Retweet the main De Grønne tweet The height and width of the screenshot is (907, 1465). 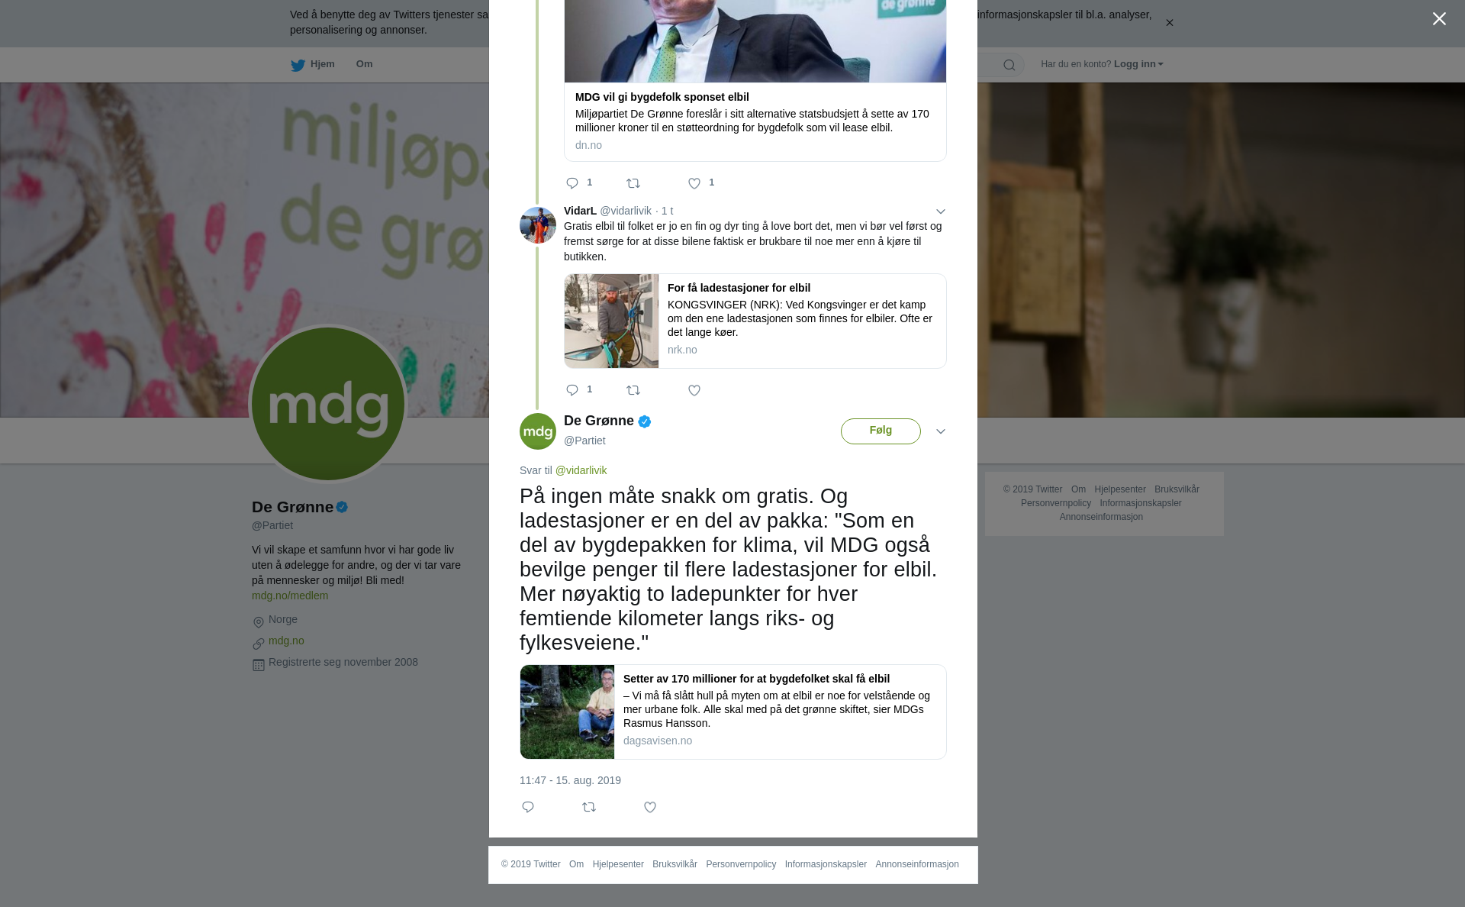pyautogui.click(x=589, y=807)
